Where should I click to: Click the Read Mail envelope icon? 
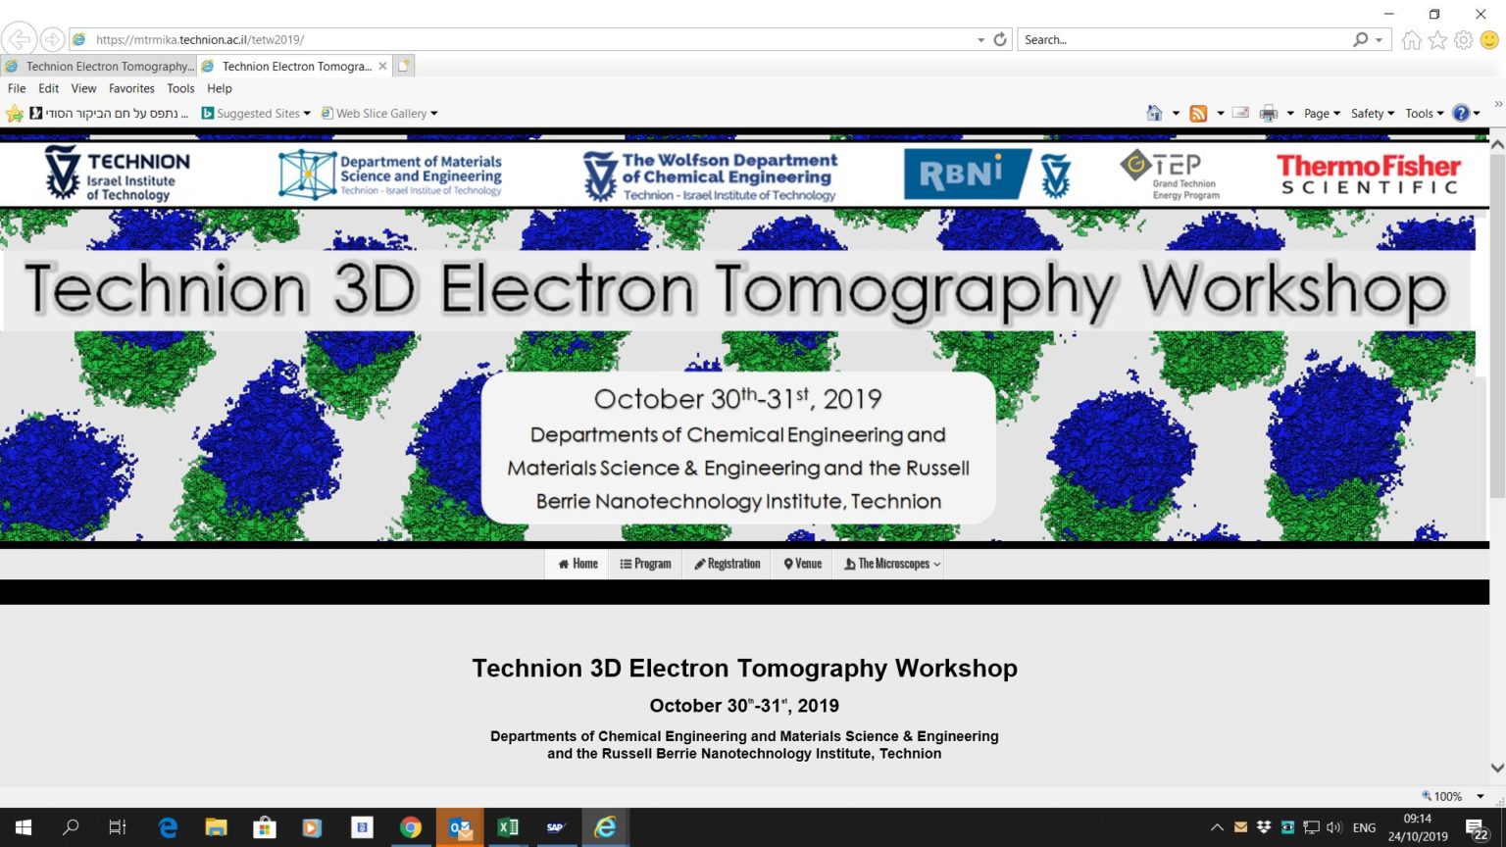coord(1239,113)
